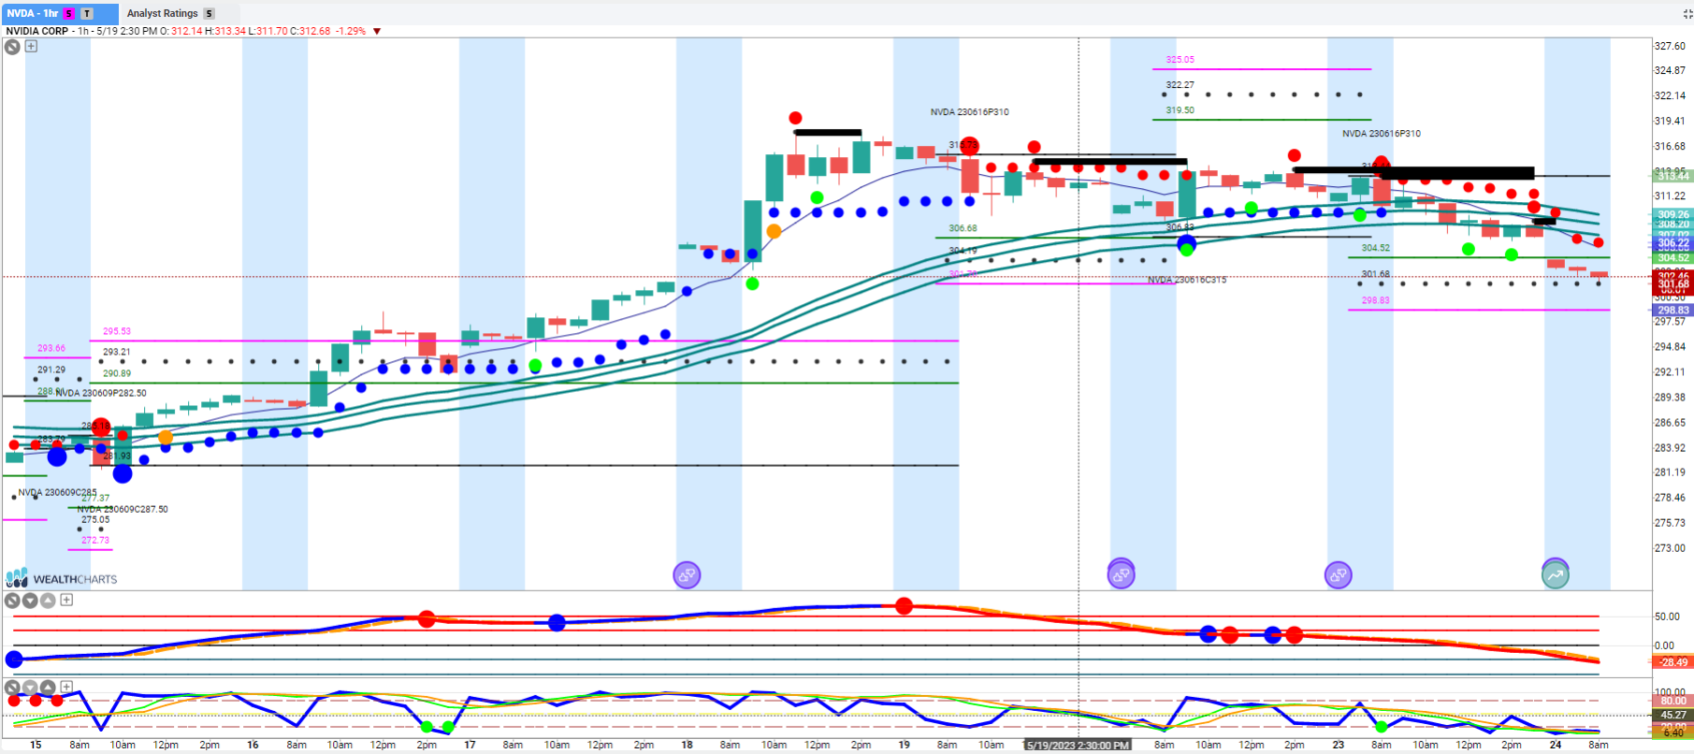Click the 325.05 magenta level label
The height and width of the screenshot is (754, 1694).
pos(1180,60)
